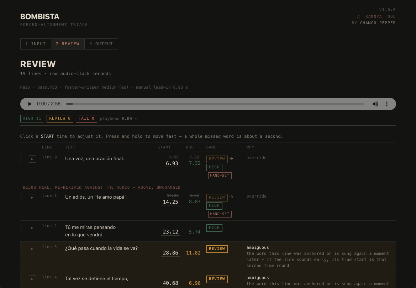The height and width of the screenshot is (288, 416).
Task: Select text "Tú me miras pensando"
Action: coord(90,227)
